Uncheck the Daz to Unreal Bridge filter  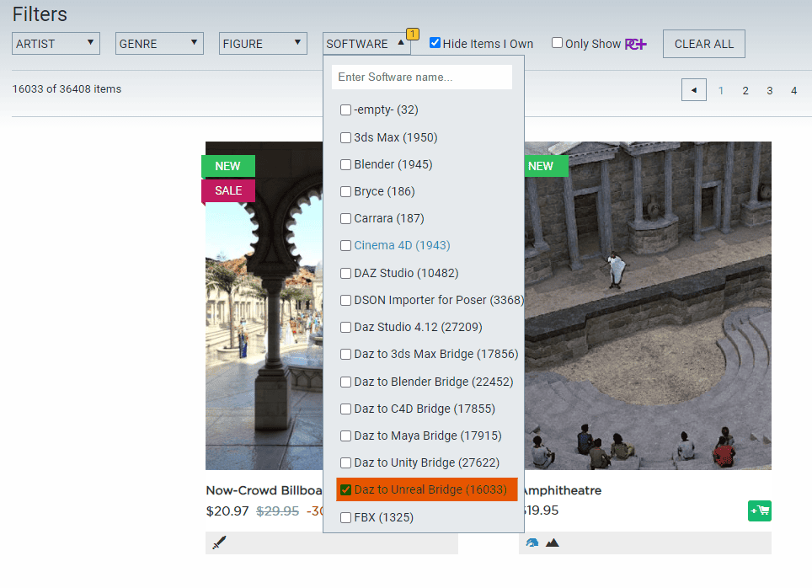coord(345,489)
